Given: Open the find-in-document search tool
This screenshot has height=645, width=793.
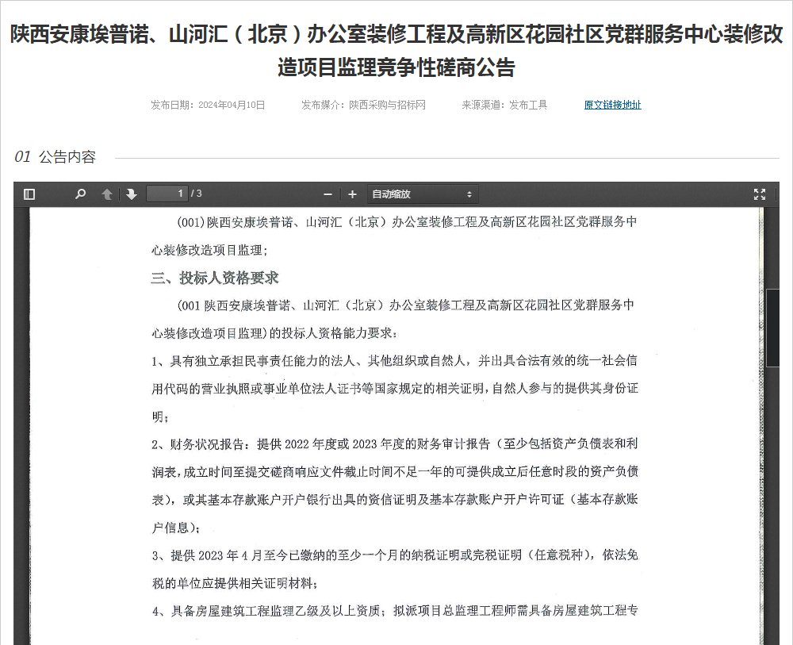Looking at the screenshot, I should 80,194.
